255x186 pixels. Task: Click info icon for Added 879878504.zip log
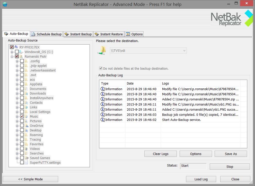tap(103, 99)
